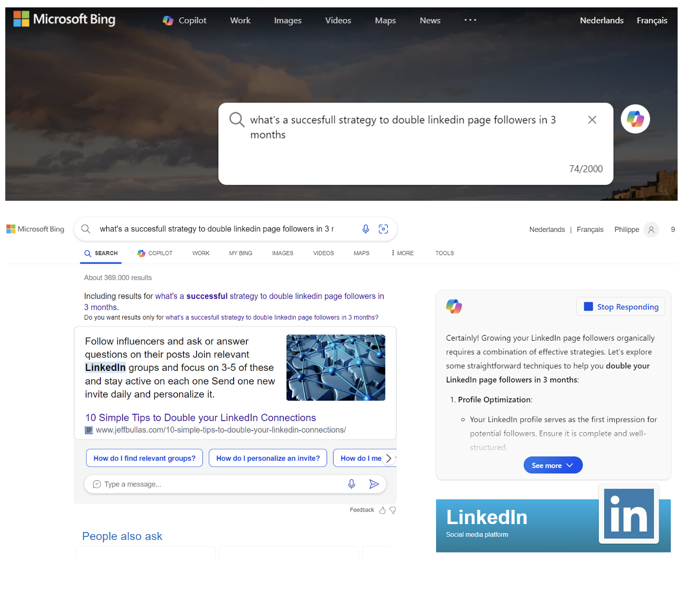Image resolution: width=685 pixels, height=597 pixels.
Task: Open the three-dots more menu in banner
Action: [x=470, y=20]
